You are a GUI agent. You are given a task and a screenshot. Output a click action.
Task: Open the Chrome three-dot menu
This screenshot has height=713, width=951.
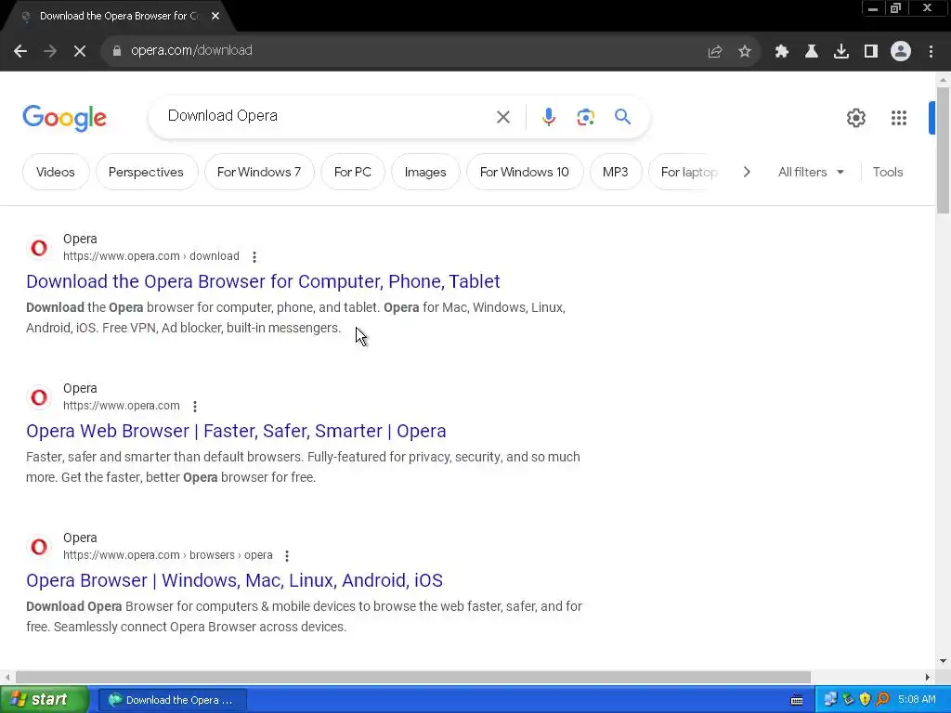931,51
